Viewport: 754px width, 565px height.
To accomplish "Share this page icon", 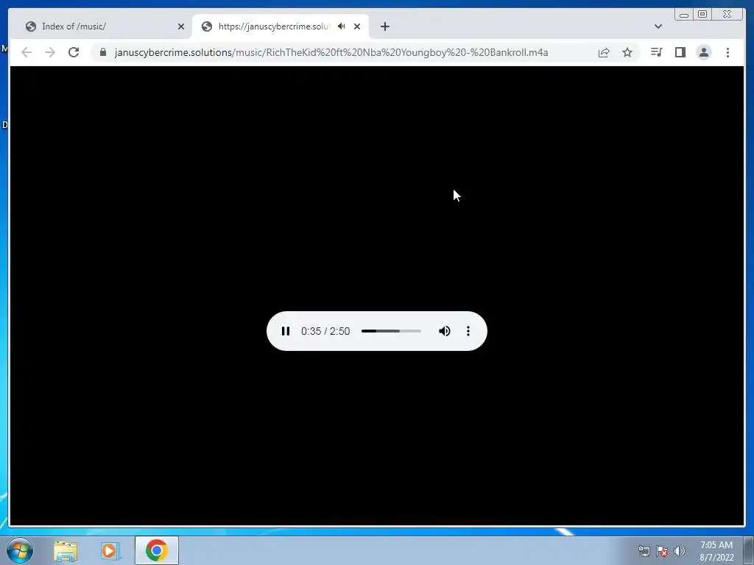I will coord(604,52).
